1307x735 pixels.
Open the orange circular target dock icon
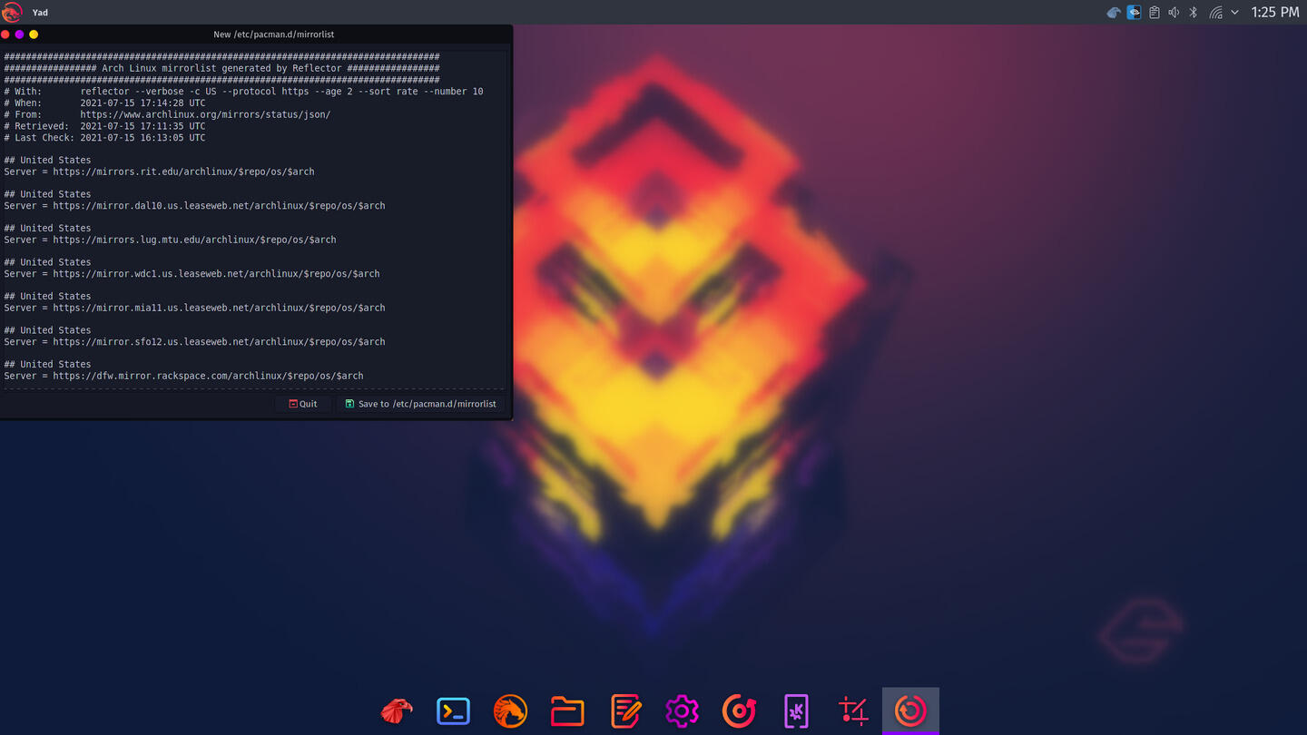(739, 710)
